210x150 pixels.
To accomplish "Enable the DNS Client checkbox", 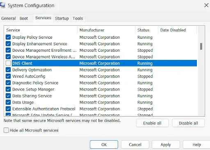I will [8, 63].
